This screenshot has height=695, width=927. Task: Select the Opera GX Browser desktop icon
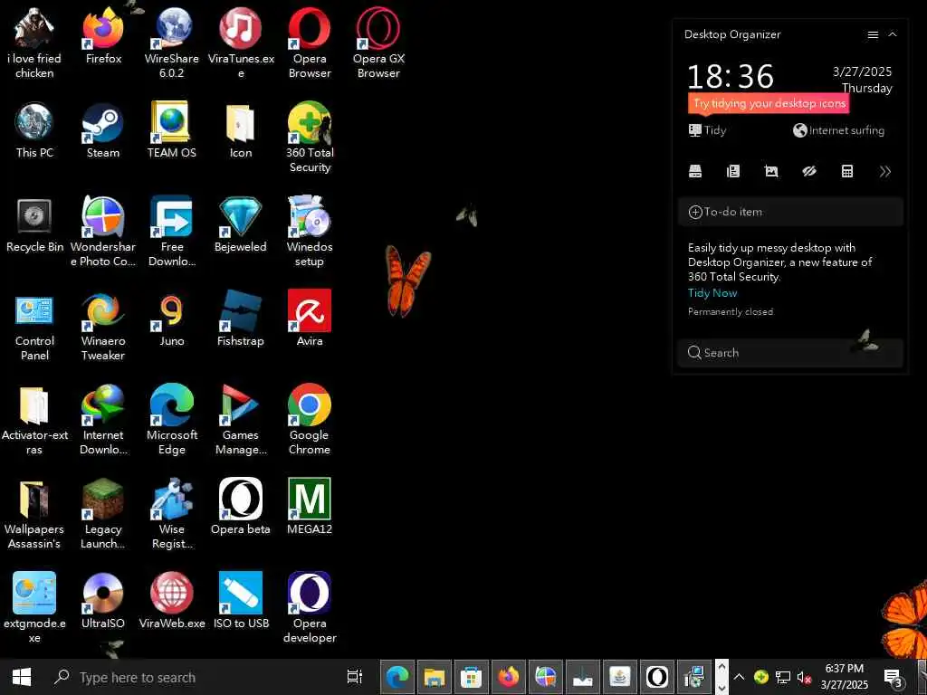pos(378,43)
